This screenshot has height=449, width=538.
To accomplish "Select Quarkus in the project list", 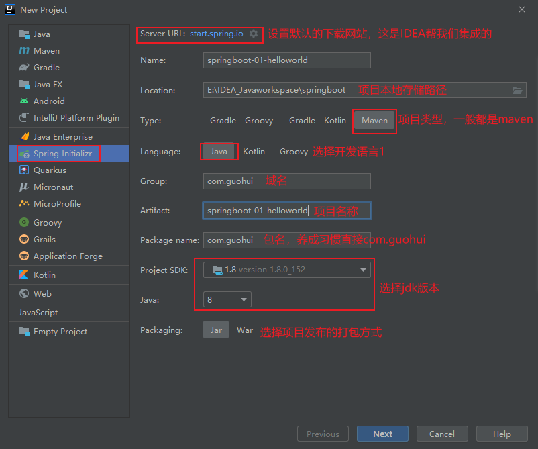I will (x=69, y=170).
